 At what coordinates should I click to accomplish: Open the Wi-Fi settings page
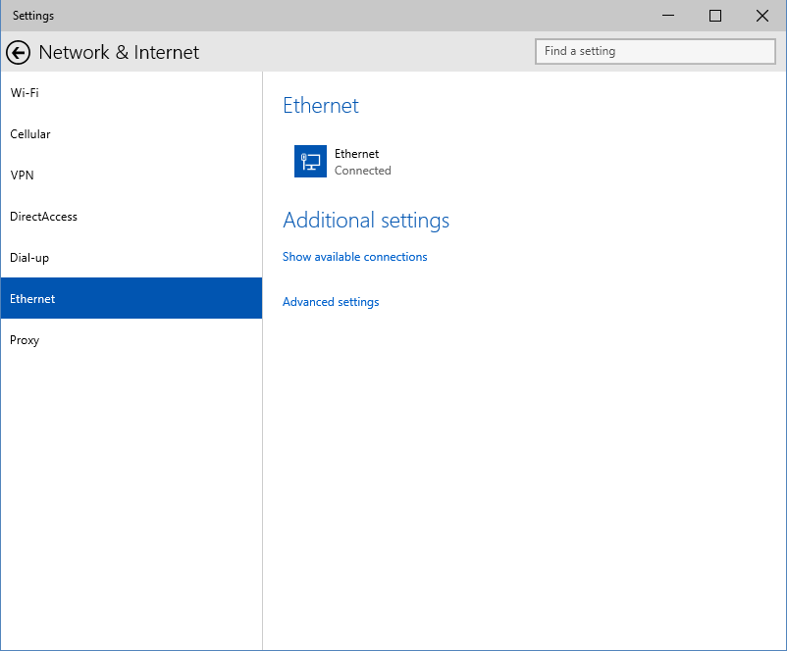[x=25, y=93]
